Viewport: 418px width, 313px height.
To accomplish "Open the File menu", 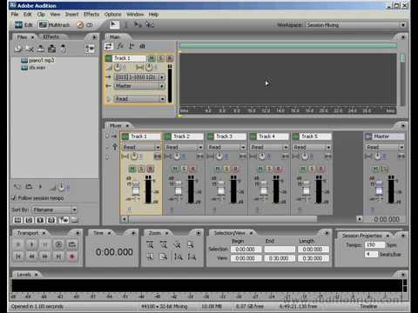I will pyautogui.click(x=15, y=14).
